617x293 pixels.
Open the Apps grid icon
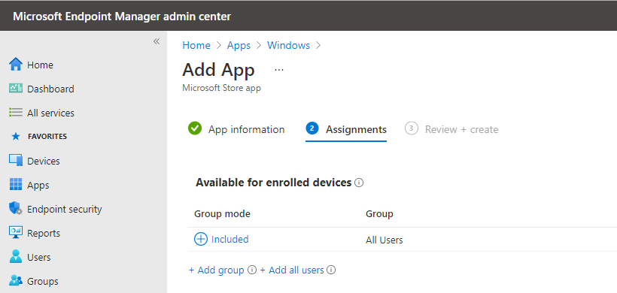coord(16,185)
